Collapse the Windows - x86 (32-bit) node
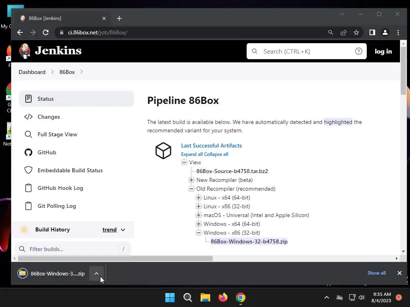410x307 pixels. click(199, 233)
